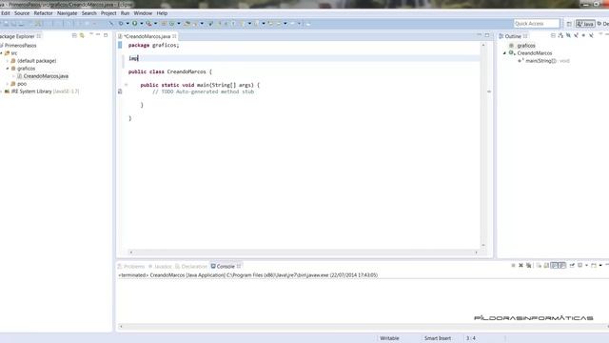Open the Debug button dropdown arrow
This screenshot has width=609, height=343.
[128, 23]
